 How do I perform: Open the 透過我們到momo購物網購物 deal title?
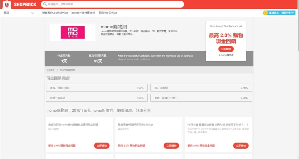point(73,124)
